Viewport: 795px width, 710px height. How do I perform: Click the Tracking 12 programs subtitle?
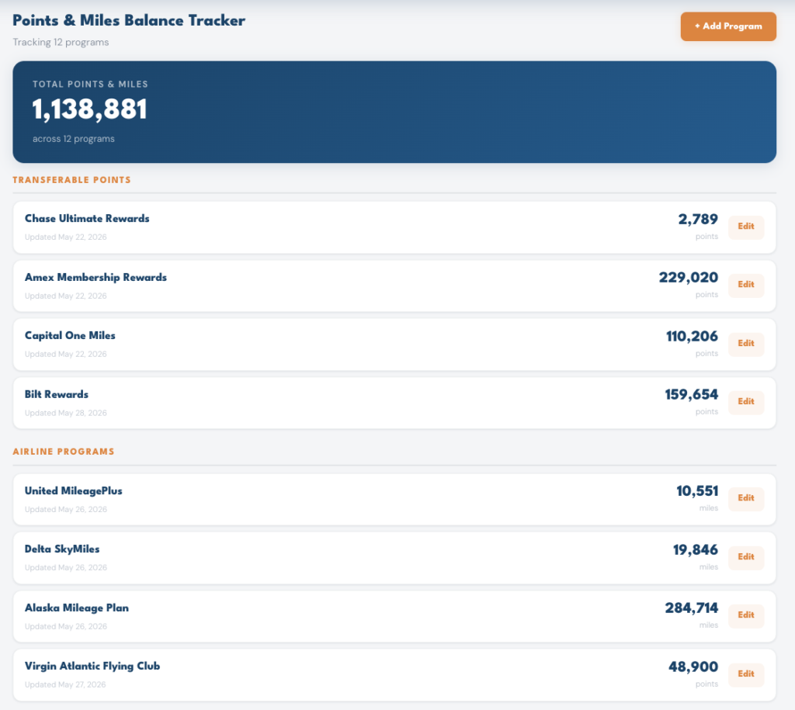61,42
